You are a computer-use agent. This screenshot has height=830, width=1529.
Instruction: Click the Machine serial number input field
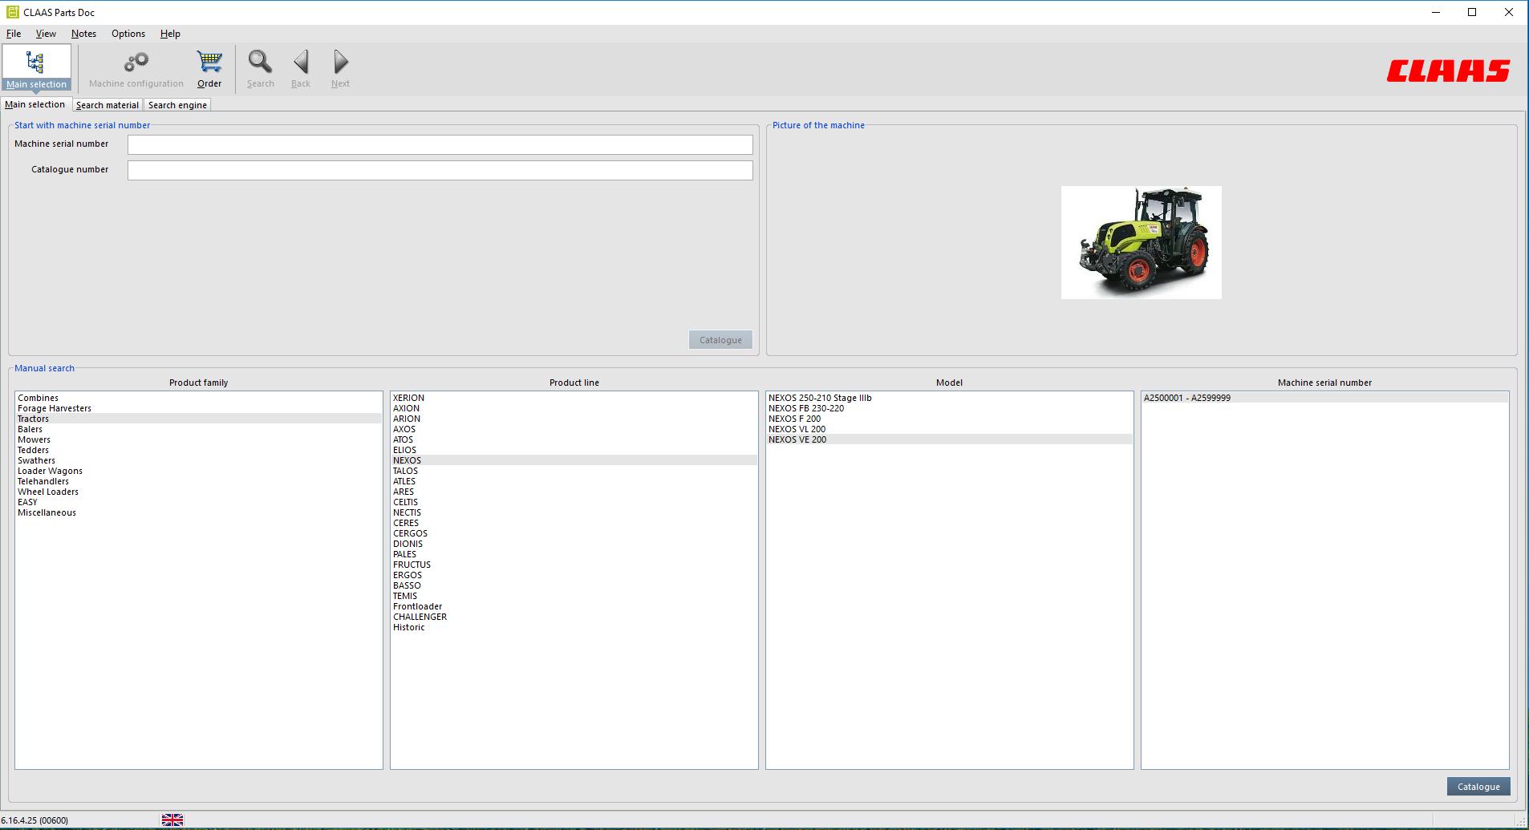[440, 144]
